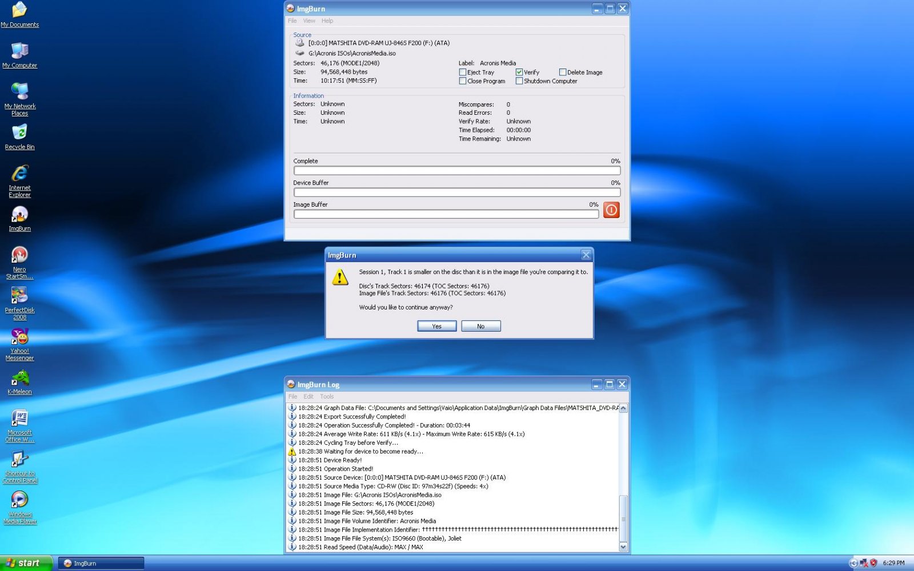
Task: Click the Image Buffer progress bar
Action: click(446, 214)
